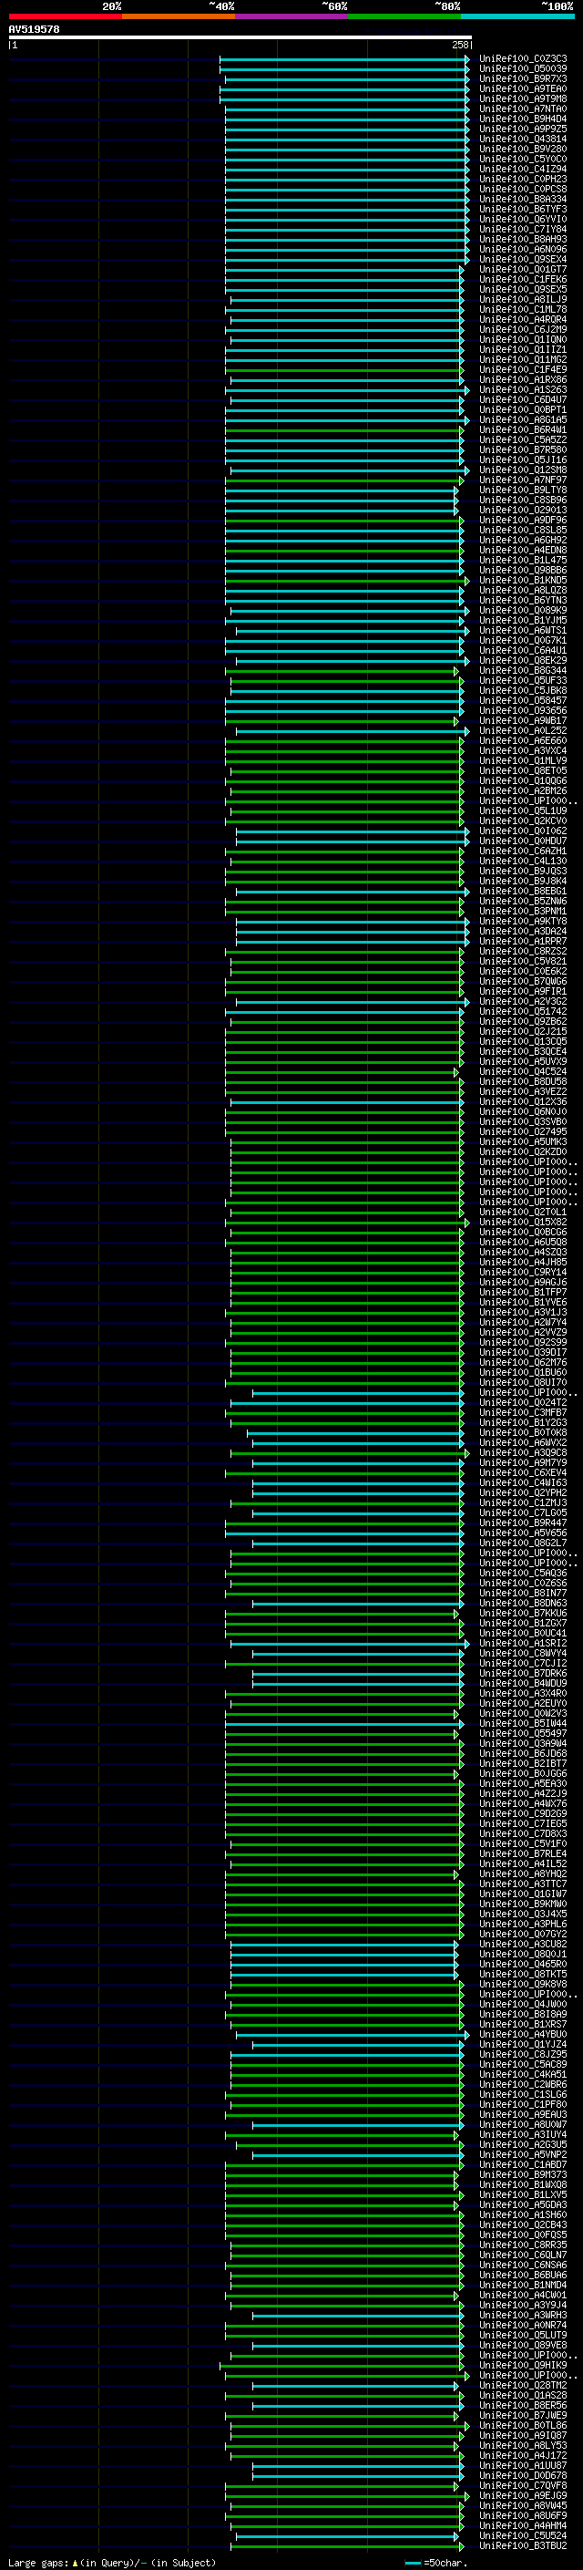Click hit UniRef100_C0PH23
The image size is (583, 2570).
(x=522, y=180)
